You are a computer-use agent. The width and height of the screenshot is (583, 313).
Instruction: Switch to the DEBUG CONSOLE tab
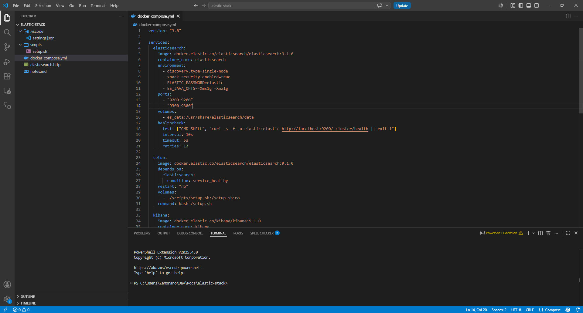(x=190, y=233)
